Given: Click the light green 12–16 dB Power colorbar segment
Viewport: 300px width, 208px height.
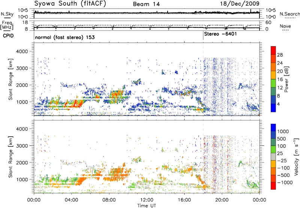Looking at the screenshot, I should tap(273, 83).
